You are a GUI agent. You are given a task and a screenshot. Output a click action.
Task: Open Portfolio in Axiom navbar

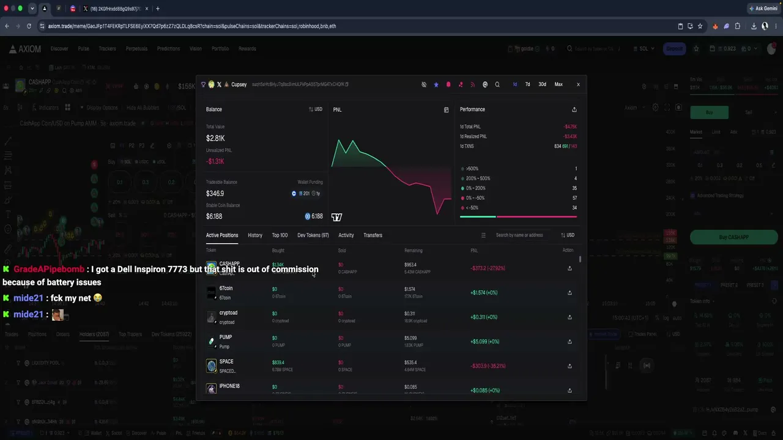point(220,49)
